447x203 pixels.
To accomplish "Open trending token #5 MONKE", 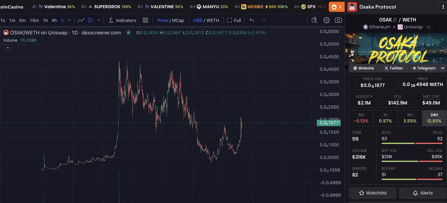I will (261, 7).
